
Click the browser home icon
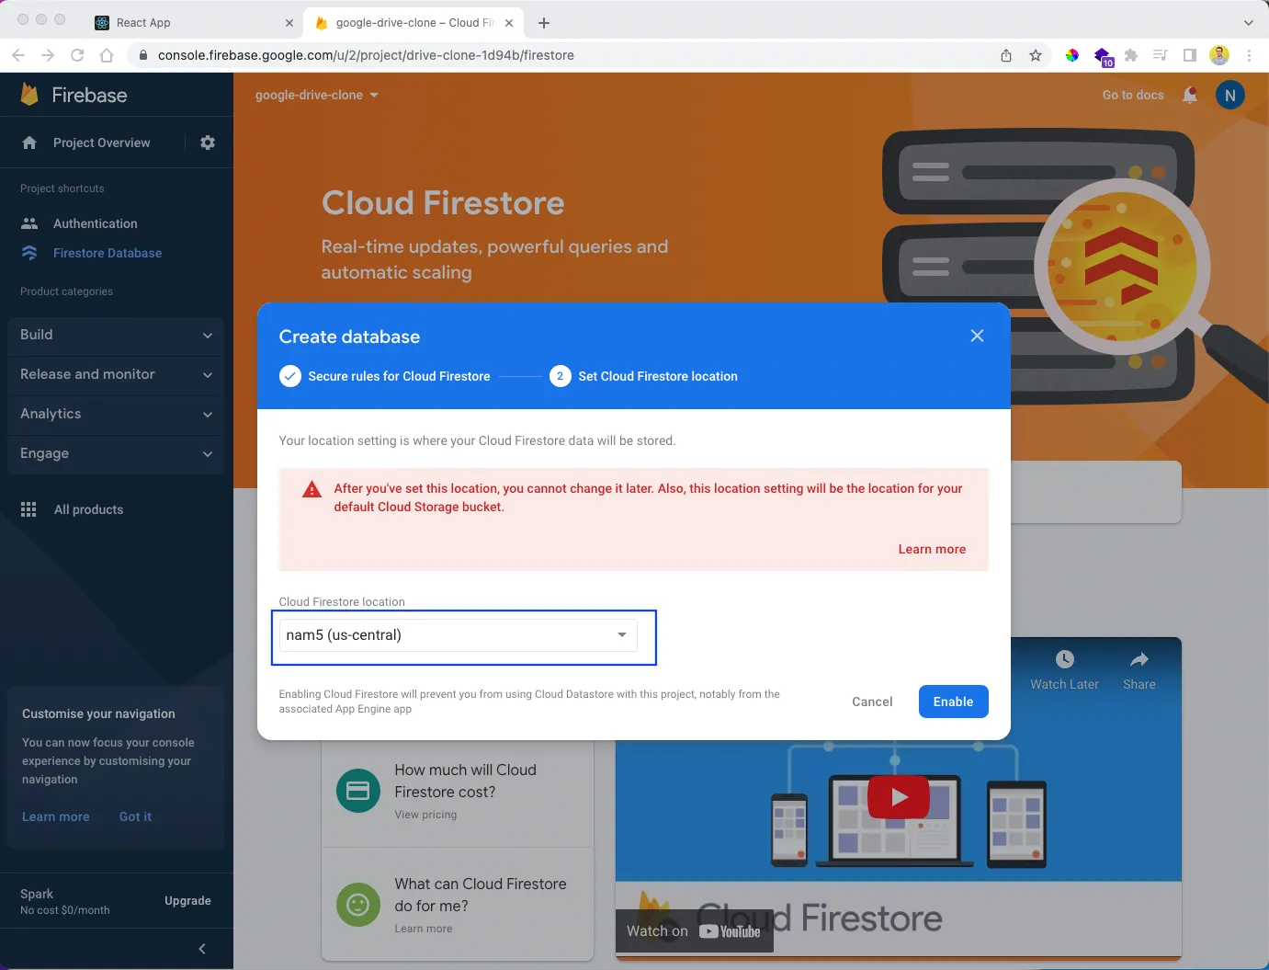[x=107, y=55]
